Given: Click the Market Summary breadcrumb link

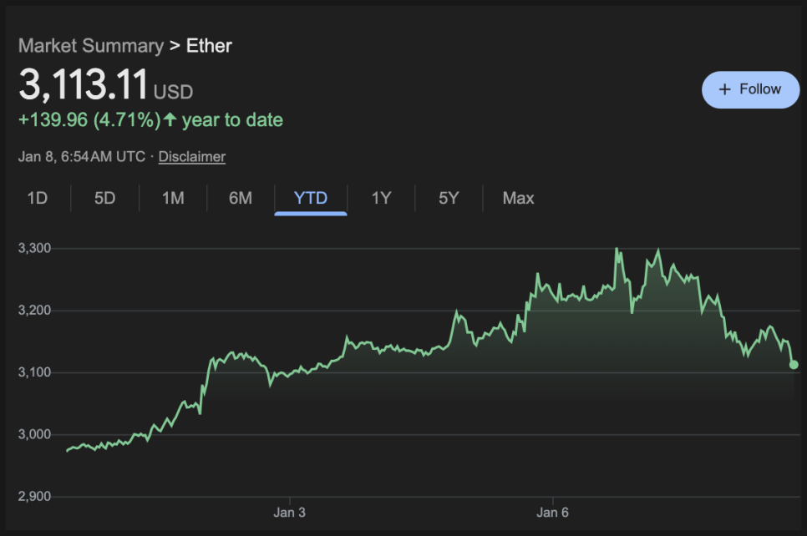Looking at the screenshot, I should 90,46.
